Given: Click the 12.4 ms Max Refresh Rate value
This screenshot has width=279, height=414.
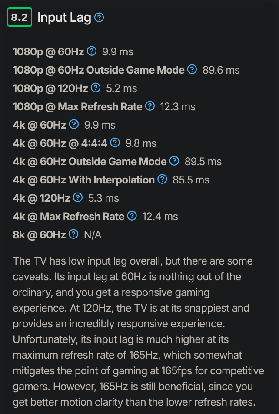Looking at the screenshot, I should (161, 216).
